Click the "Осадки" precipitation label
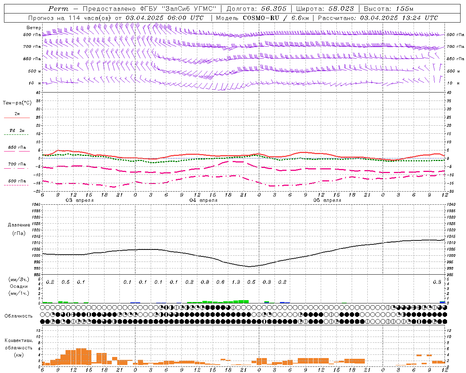Screen dimensions: 466x373 pos(19,286)
